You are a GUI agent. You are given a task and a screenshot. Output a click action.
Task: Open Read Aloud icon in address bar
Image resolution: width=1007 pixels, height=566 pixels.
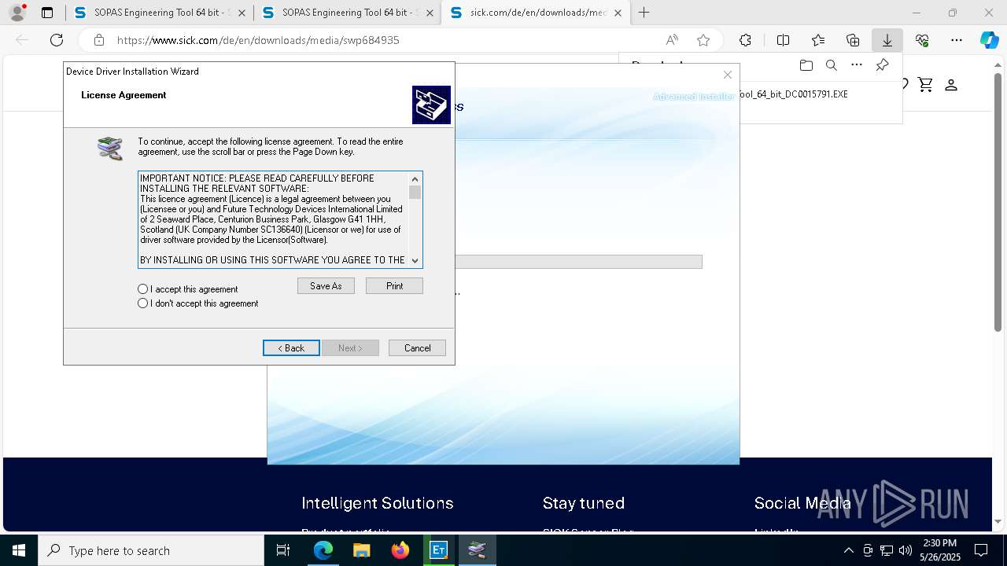(672, 40)
